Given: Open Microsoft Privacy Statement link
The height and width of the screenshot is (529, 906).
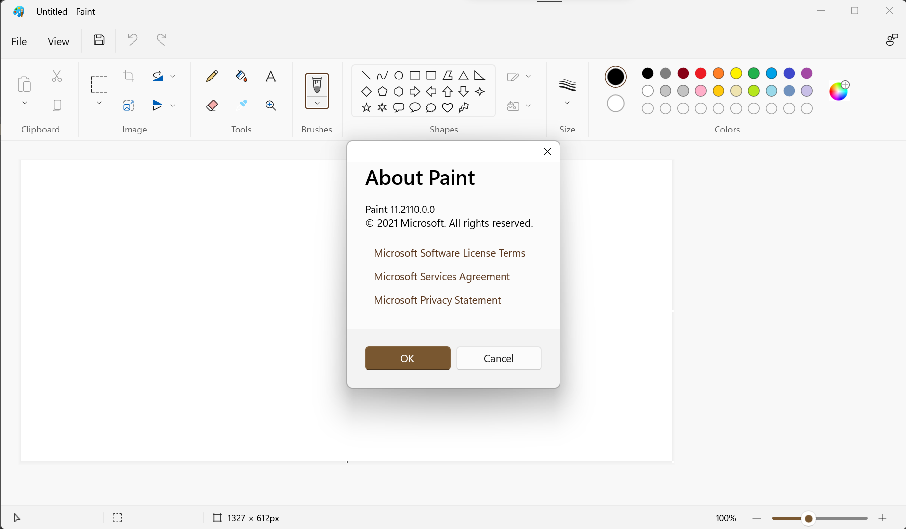Looking at the screenshot, I should 437,300.
